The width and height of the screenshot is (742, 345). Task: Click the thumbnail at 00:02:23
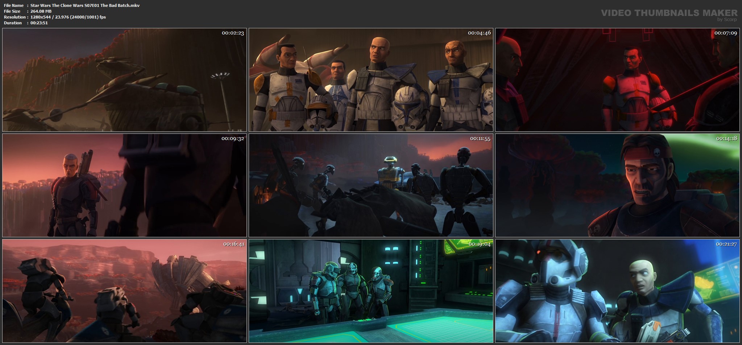124,80
